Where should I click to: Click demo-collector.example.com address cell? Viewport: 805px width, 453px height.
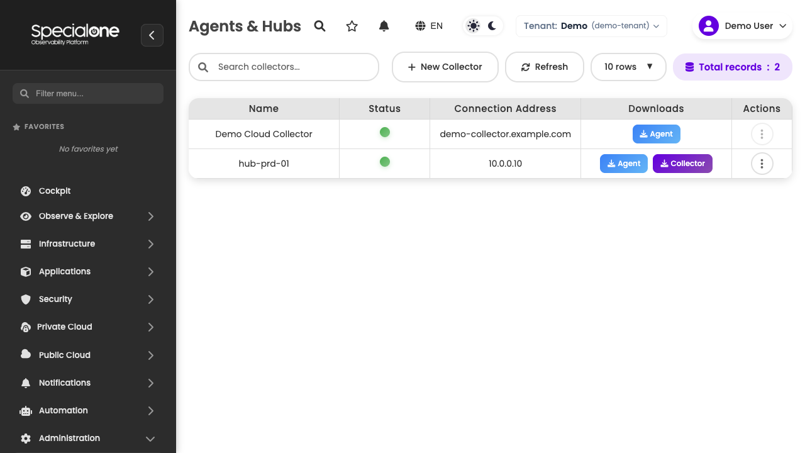pos(506,134)
